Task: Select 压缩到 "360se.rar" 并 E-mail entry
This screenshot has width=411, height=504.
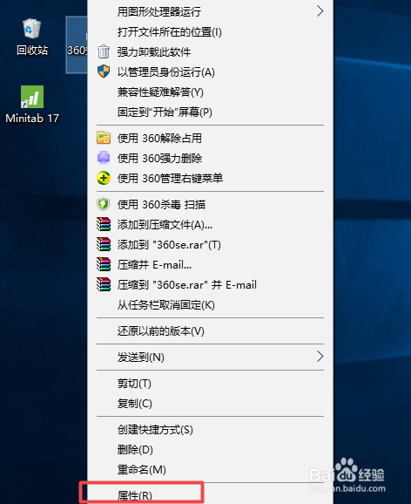Action: pyautogui.click(x=211, y=284)
